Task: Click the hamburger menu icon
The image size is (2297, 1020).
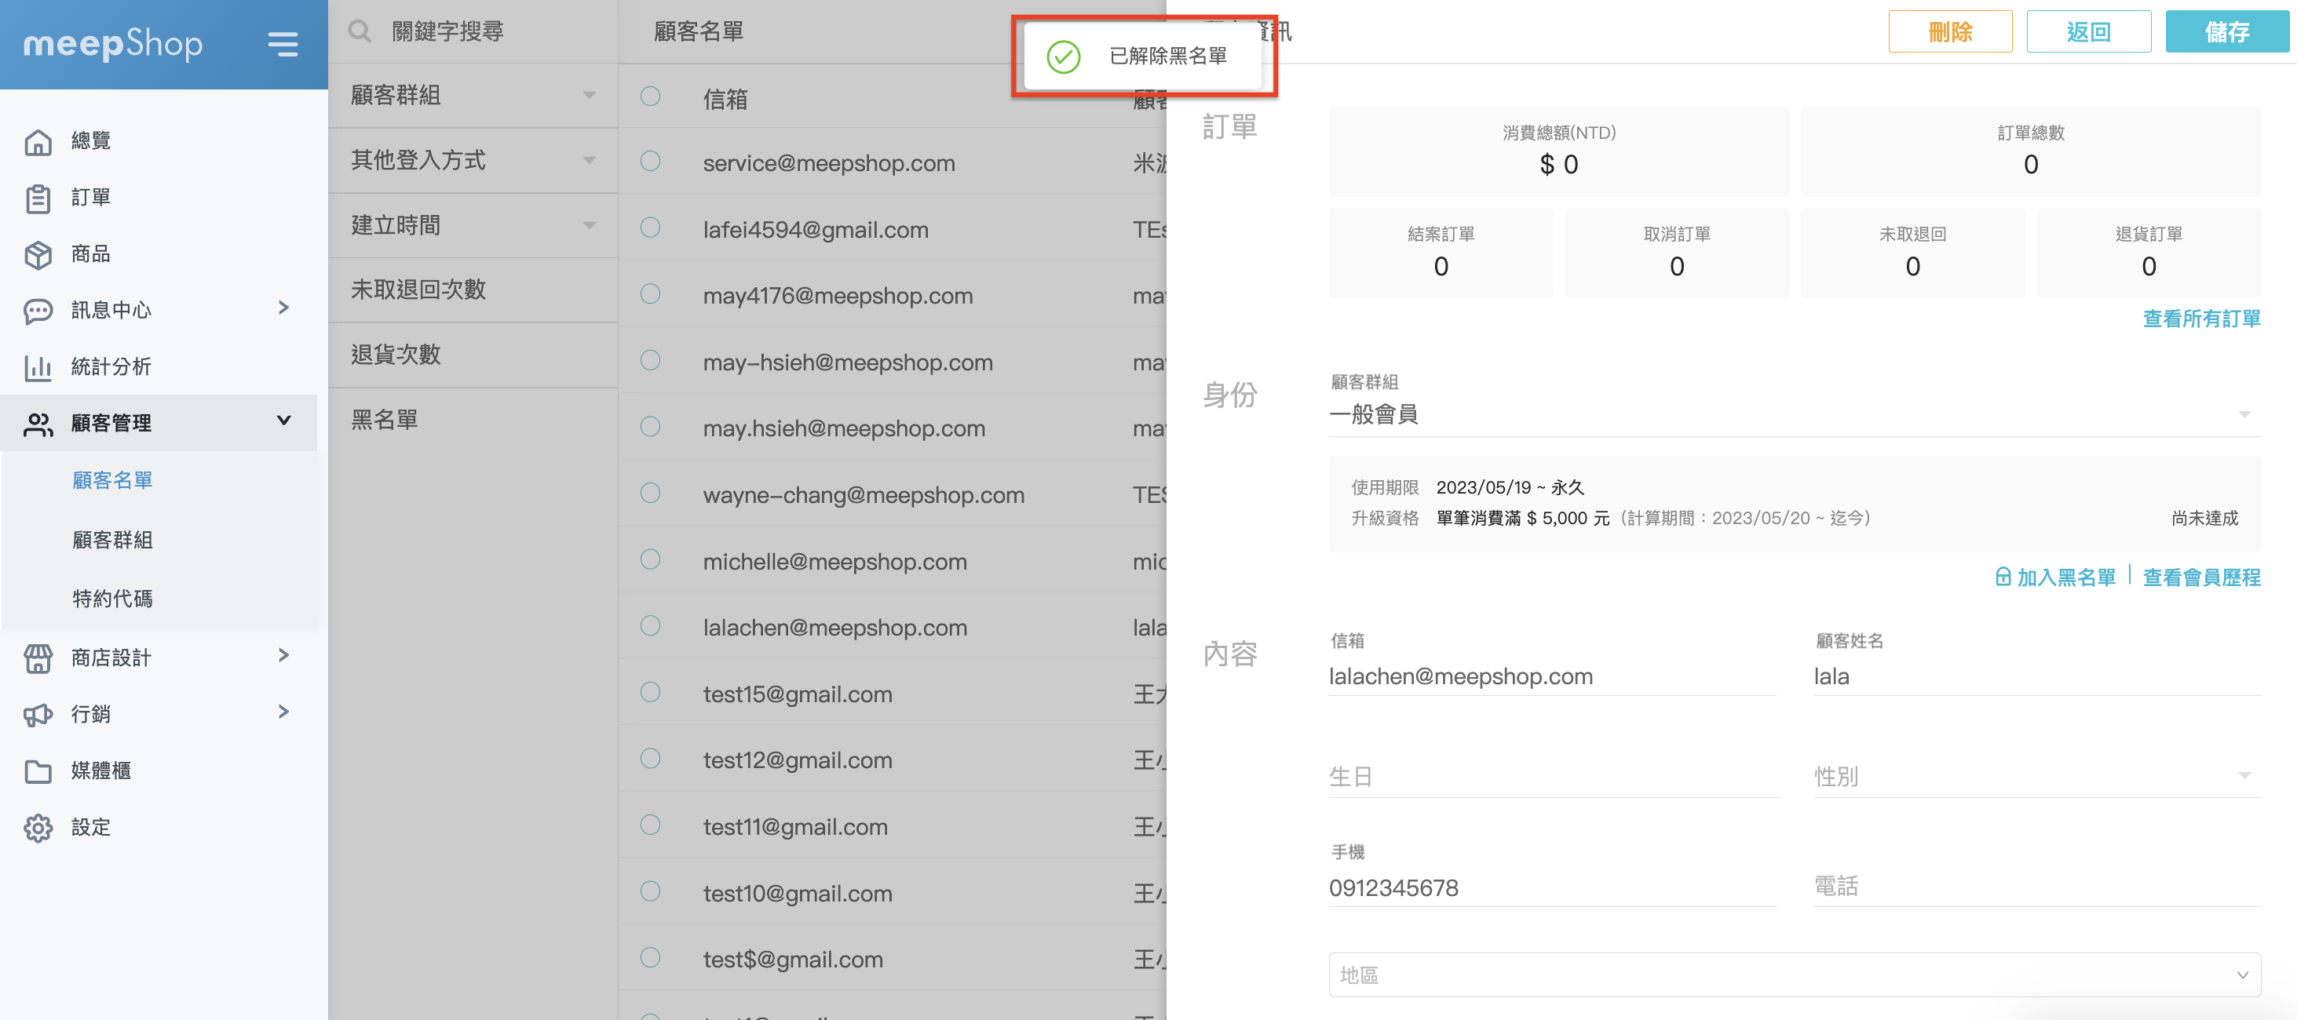Action: tap(283, 44)
